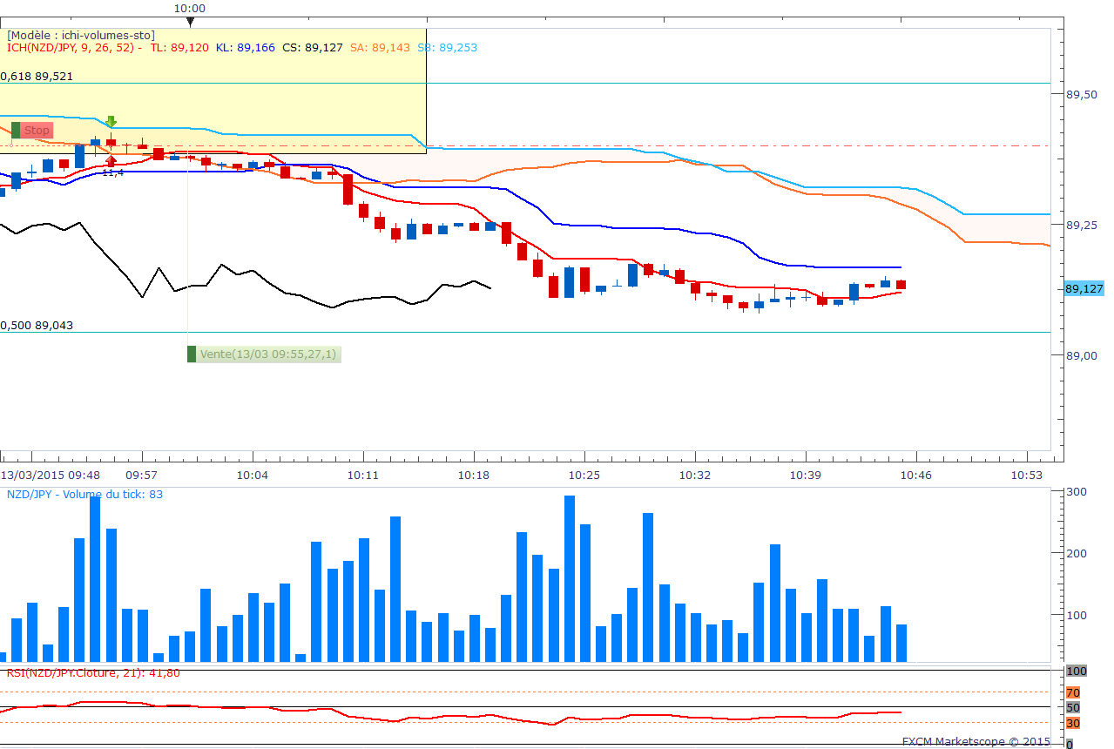Click the NZD/JPY Volume du tick label

coord(84,495)
